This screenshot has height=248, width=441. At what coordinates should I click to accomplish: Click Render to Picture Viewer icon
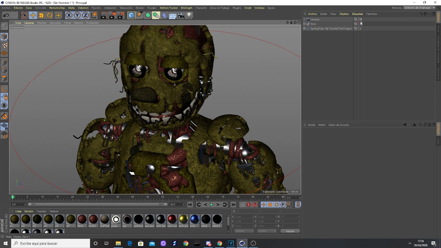pyautogui.click(x=112, y=15)
